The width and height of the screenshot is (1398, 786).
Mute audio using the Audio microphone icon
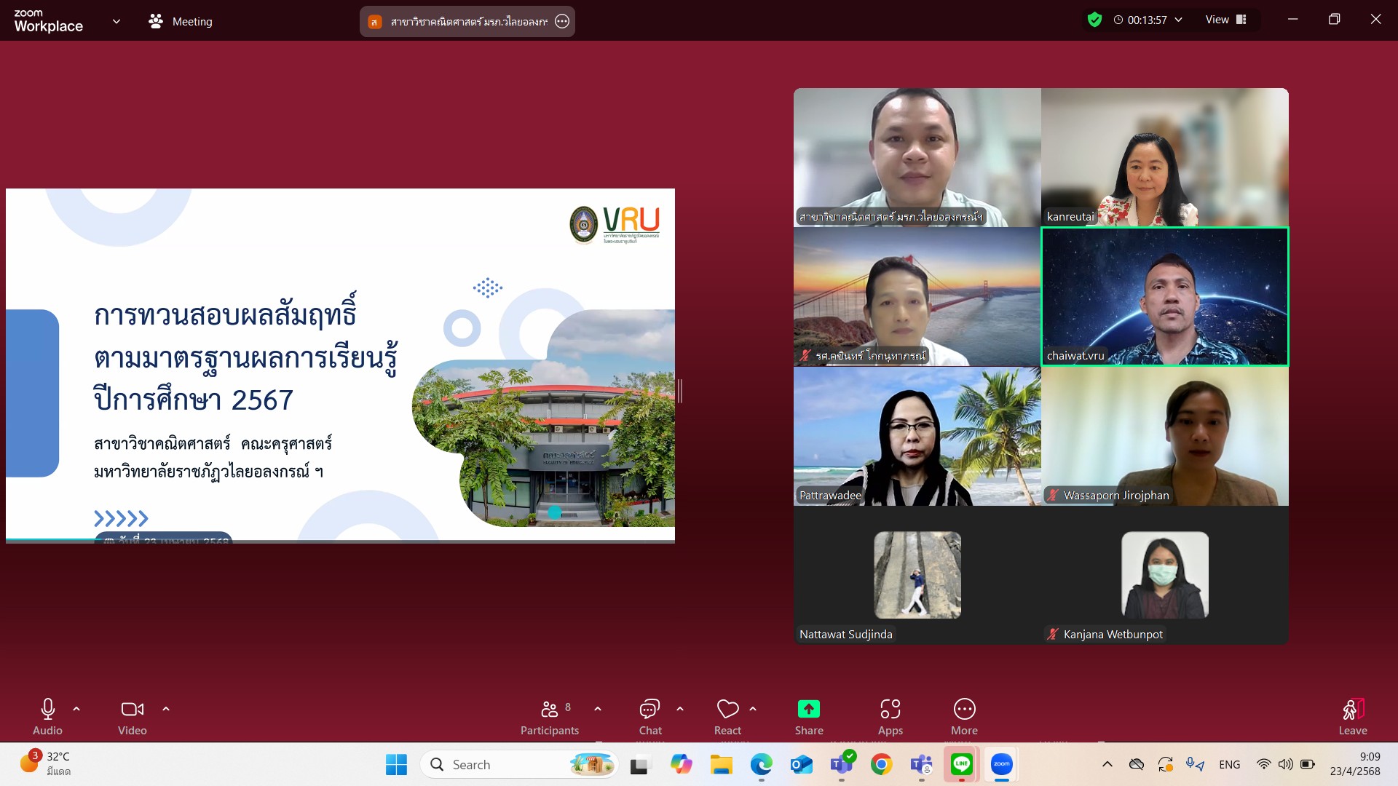[47, 708]
